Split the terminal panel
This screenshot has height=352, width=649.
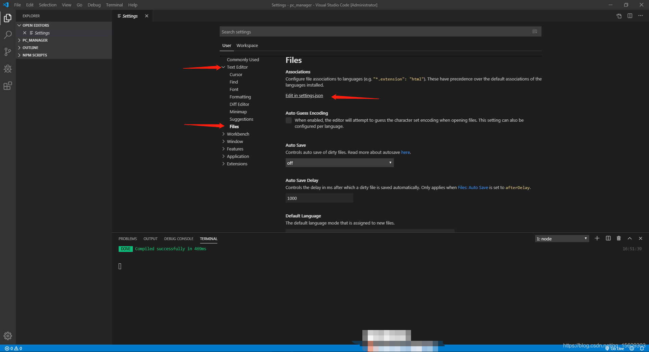608,238
